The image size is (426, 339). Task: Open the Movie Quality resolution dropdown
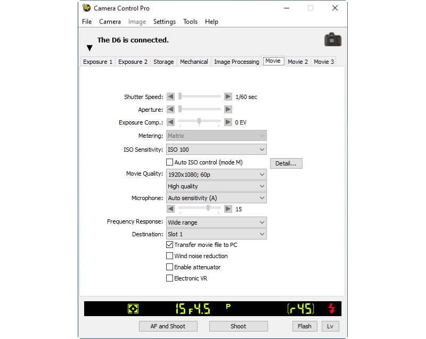216,174
